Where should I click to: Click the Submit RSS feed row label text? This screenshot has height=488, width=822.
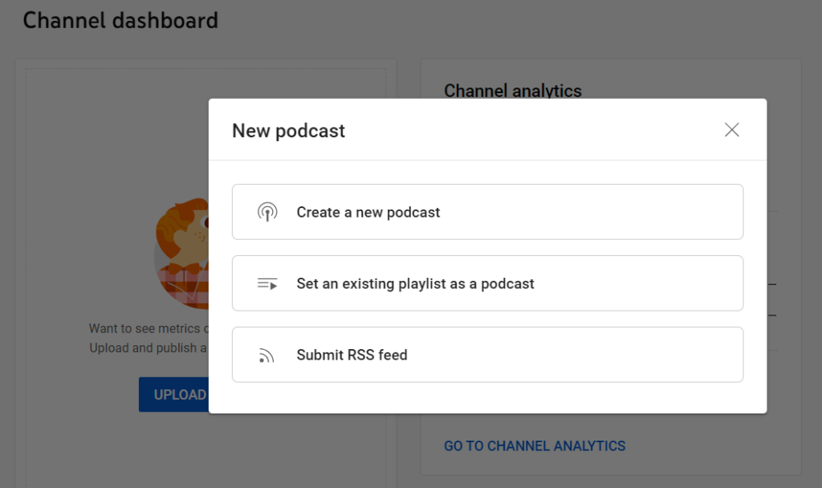(354, 354)
